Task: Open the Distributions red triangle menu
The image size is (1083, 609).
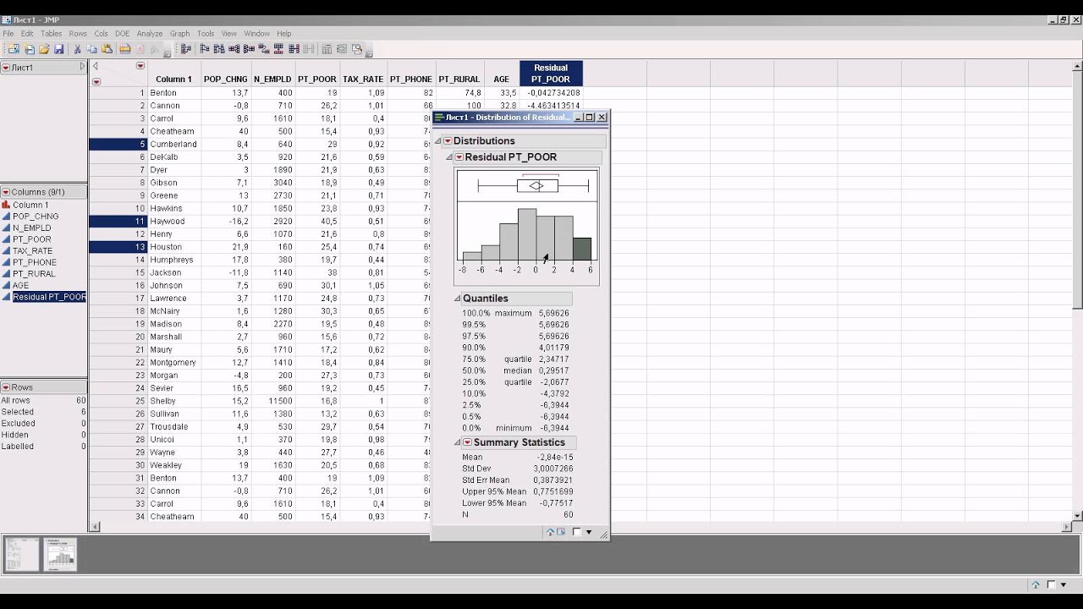Action: point(448,141)
